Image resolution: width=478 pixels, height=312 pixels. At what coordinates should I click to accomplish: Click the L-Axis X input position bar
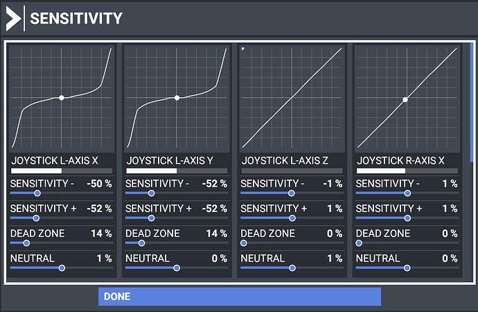(62, 171)
